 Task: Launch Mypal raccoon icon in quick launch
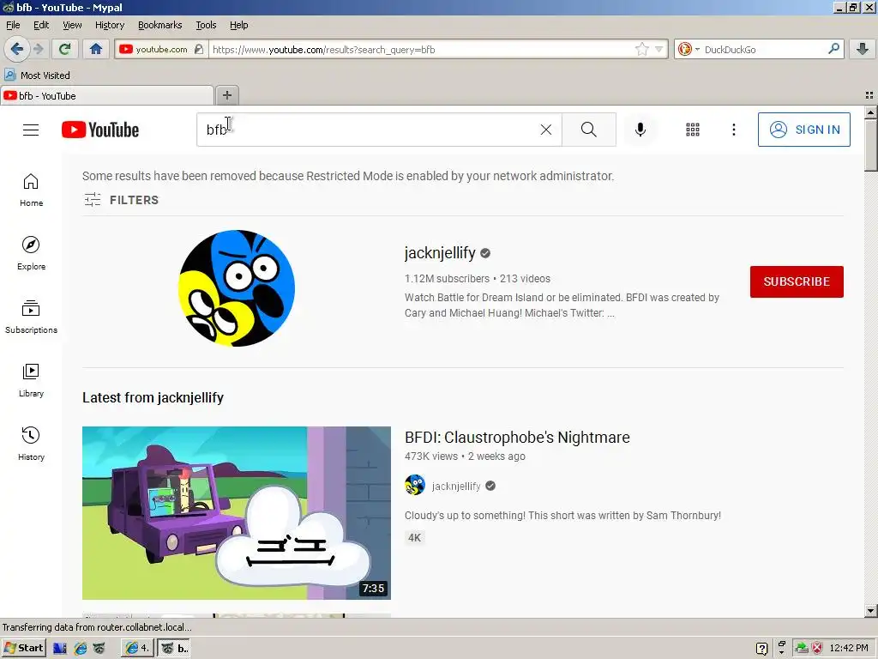99,649
